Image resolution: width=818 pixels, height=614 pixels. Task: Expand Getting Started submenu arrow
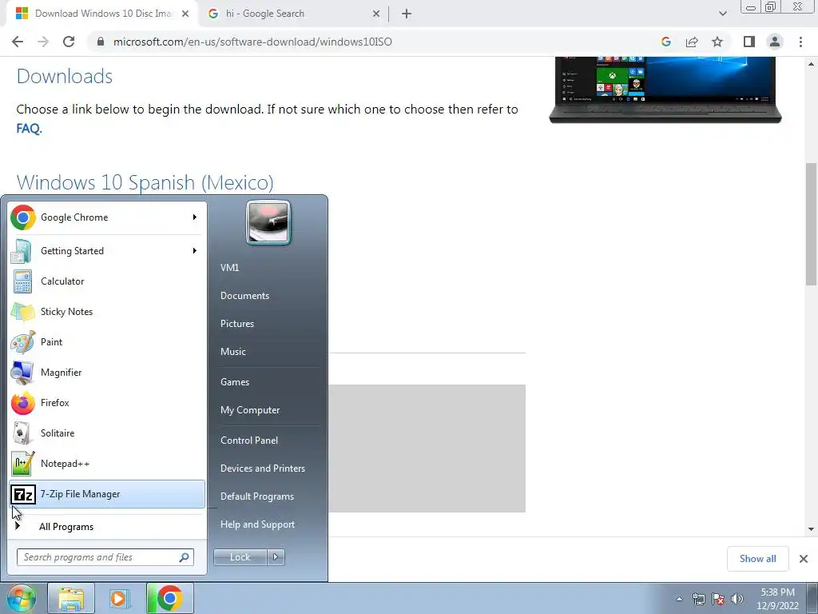pyautogui.click(x=195, y=251)
